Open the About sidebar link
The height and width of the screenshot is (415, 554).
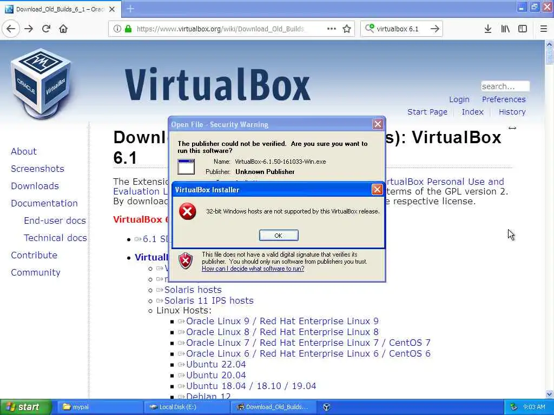[x=24, y=151]
